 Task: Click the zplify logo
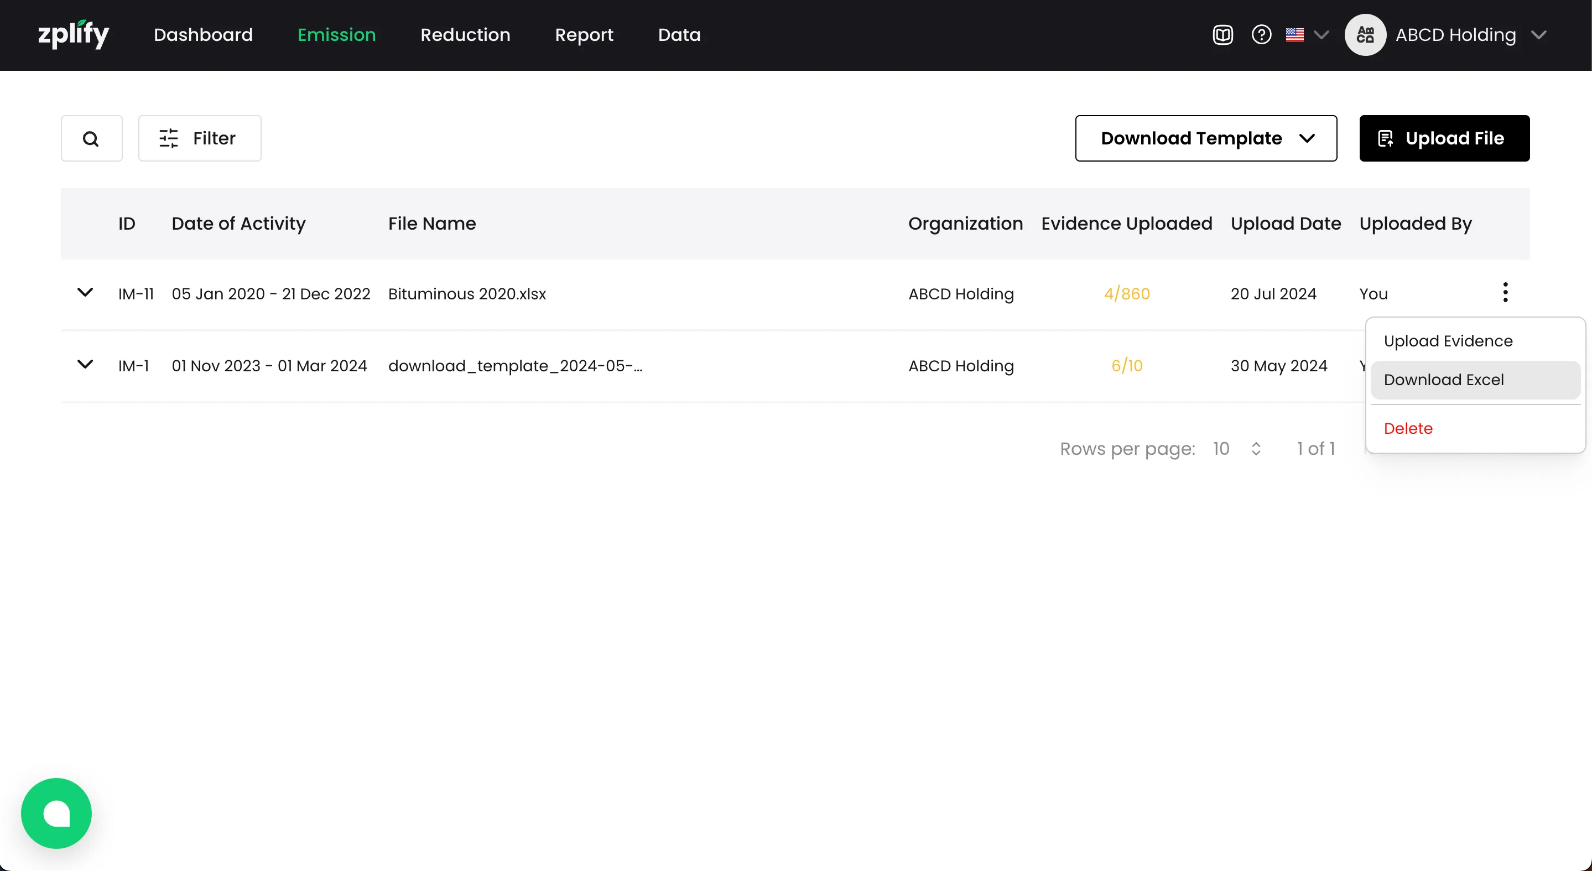click(74, 35)
